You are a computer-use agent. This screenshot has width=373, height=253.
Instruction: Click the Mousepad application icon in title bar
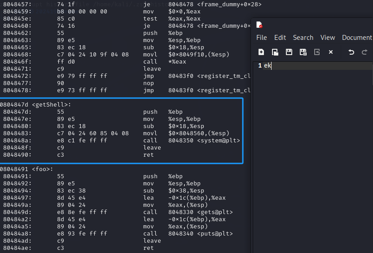(x=259, y=25)
